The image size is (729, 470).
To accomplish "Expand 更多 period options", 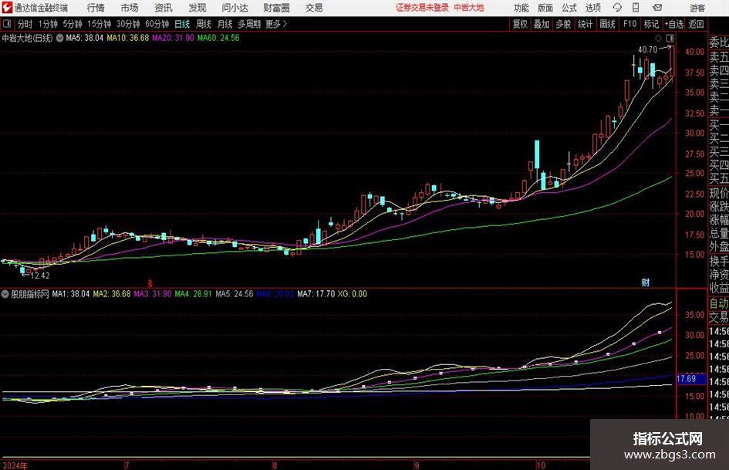I will coord(276,24).
